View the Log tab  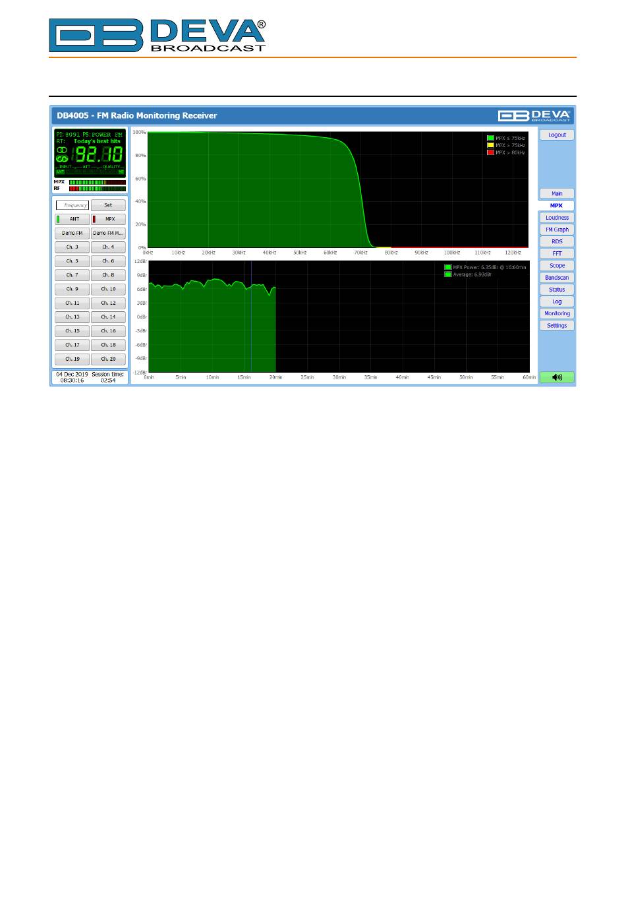(x=557, y=301)
